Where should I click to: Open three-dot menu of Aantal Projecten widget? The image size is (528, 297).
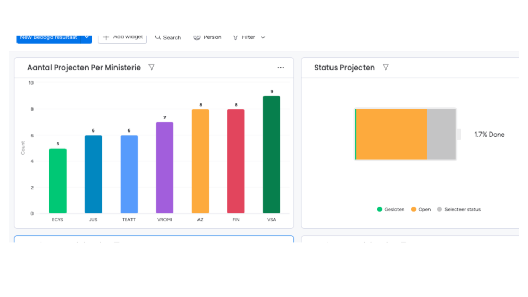coord(280,68)
